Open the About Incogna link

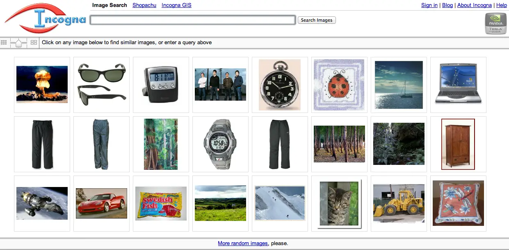pos(474,5)
